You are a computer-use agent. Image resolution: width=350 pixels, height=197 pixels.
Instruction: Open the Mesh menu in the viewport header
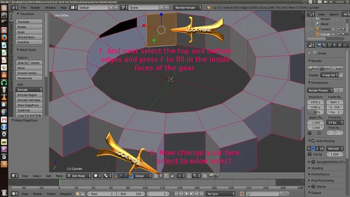[59, 176]
